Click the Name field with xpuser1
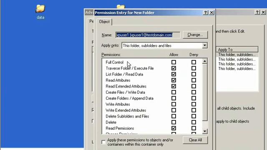267x150 pixels. point(148,35)
